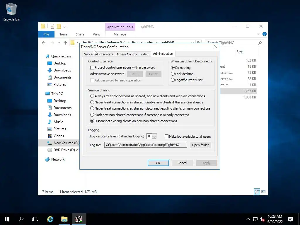Image resolution: width=300 pixels, height=225 pixels.
Task: Open the Access Control tab
Action: tap(127, 54)
